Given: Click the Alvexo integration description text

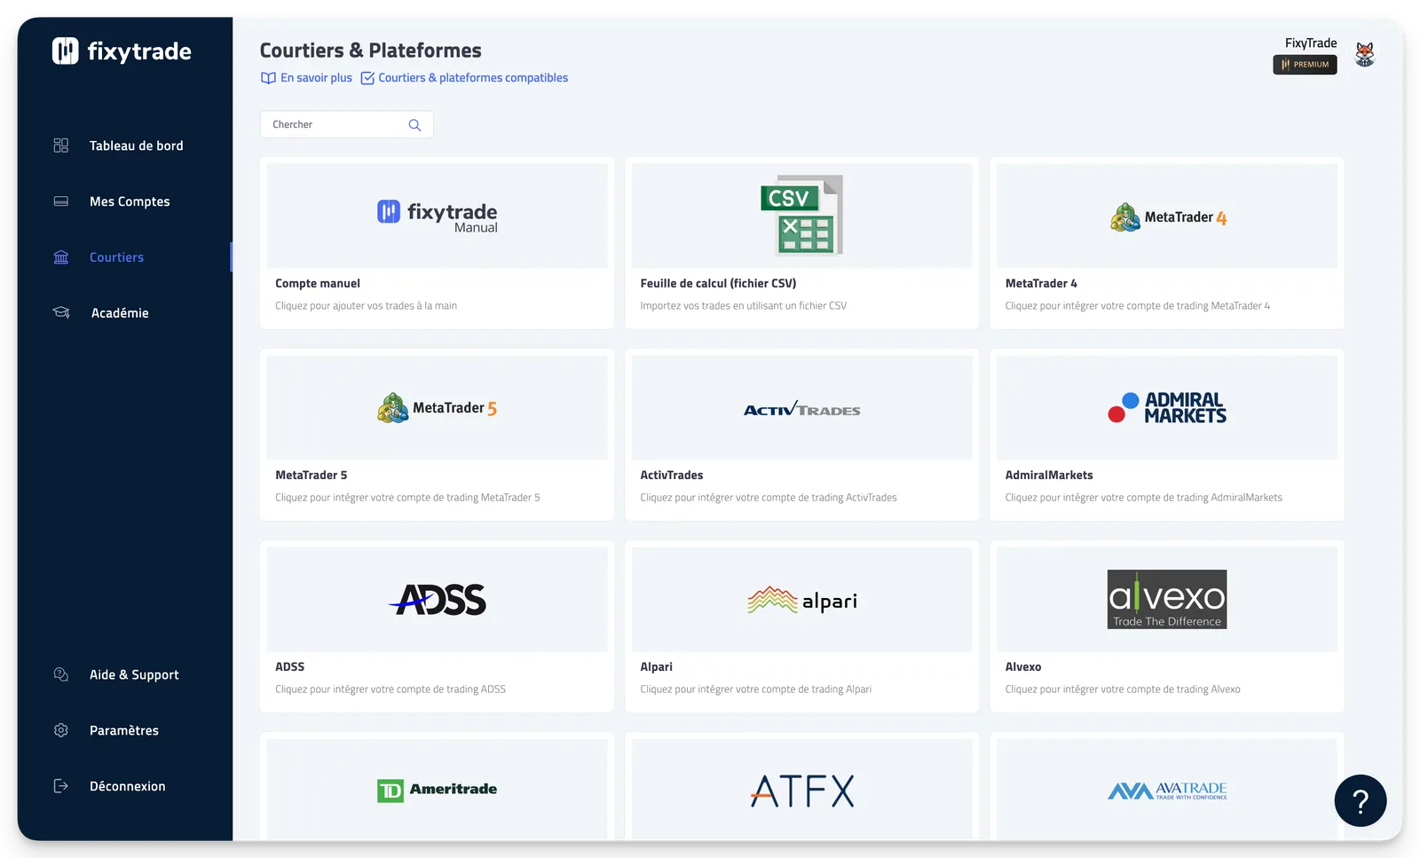Looking at the screenshot, I should click(1123, 689).
